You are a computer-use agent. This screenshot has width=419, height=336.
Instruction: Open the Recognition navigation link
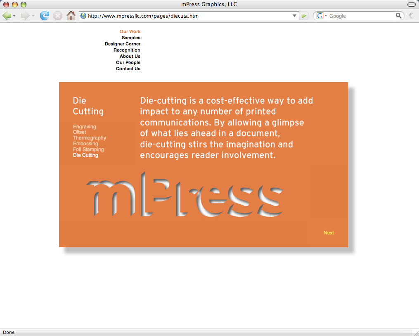127,50
